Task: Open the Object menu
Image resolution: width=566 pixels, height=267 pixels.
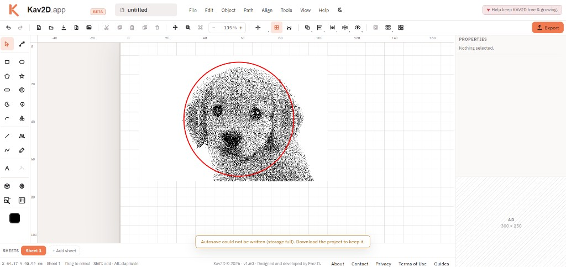Action: 228,10
